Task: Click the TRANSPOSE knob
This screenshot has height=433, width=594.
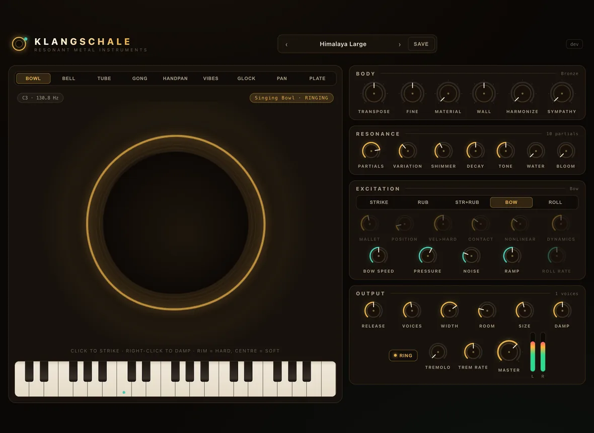Action: click(374, 93)
